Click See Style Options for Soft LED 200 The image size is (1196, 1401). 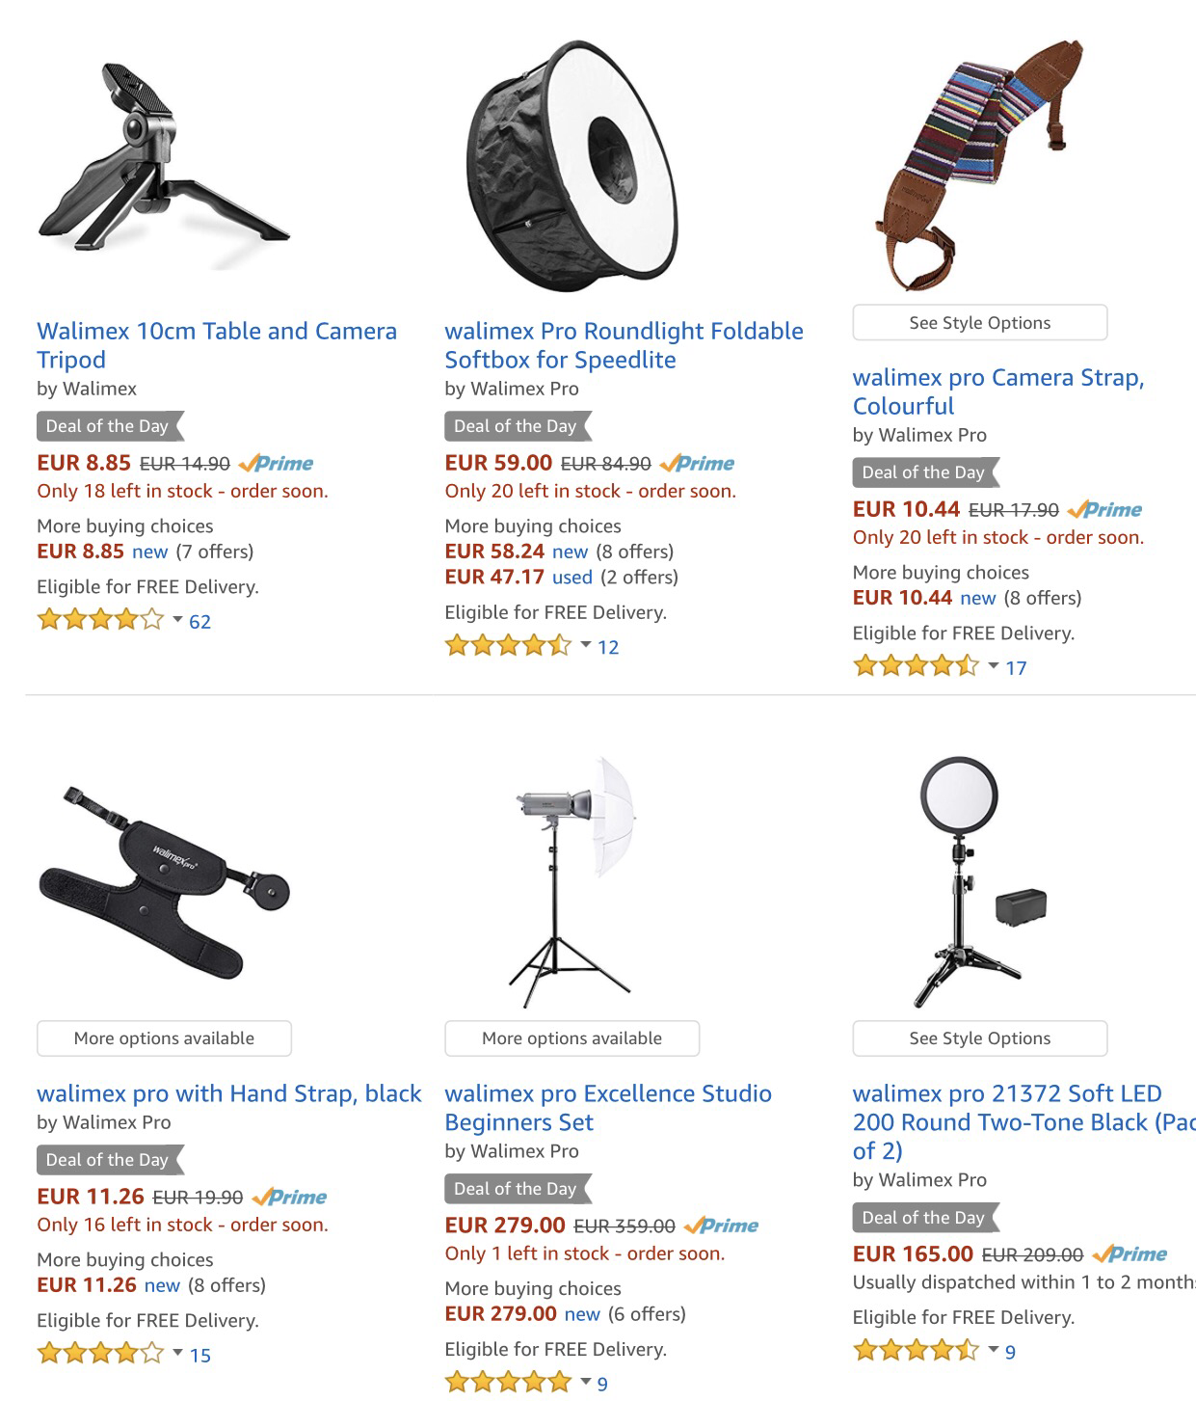[x=980, y=1038]
